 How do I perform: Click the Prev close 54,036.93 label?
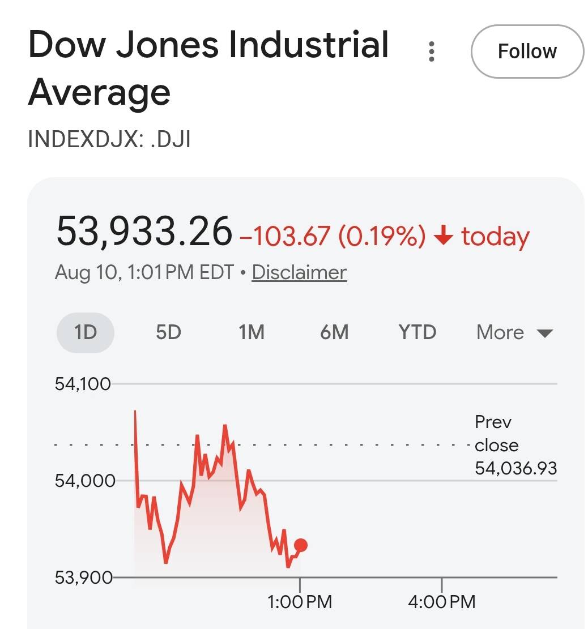515,445
